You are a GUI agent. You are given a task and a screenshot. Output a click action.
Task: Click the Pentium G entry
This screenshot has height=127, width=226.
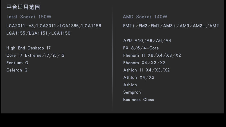(x=17, y=63)
